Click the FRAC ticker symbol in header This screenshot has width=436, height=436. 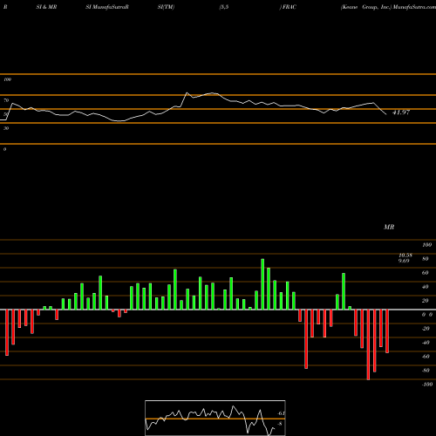290,7
